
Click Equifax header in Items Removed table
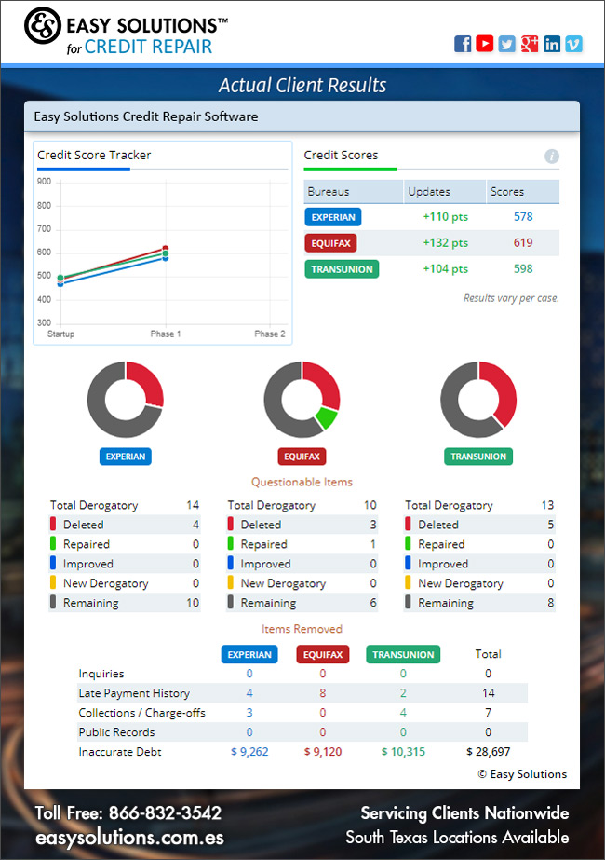pyautogui.click(x=323, y=654)
